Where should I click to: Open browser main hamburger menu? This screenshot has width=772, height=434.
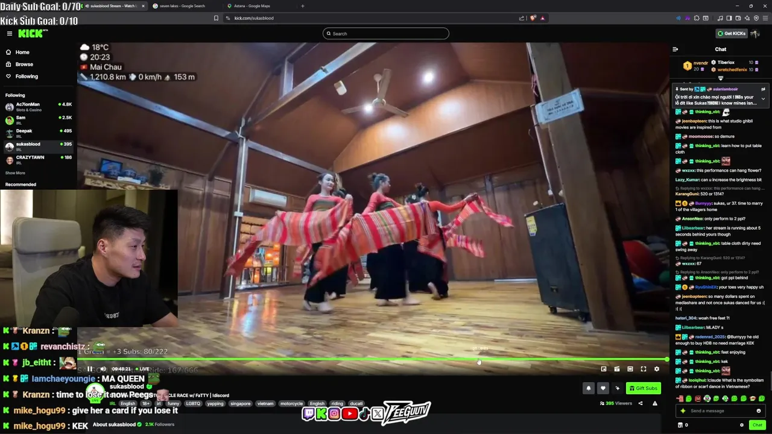[x=765, y=18]
